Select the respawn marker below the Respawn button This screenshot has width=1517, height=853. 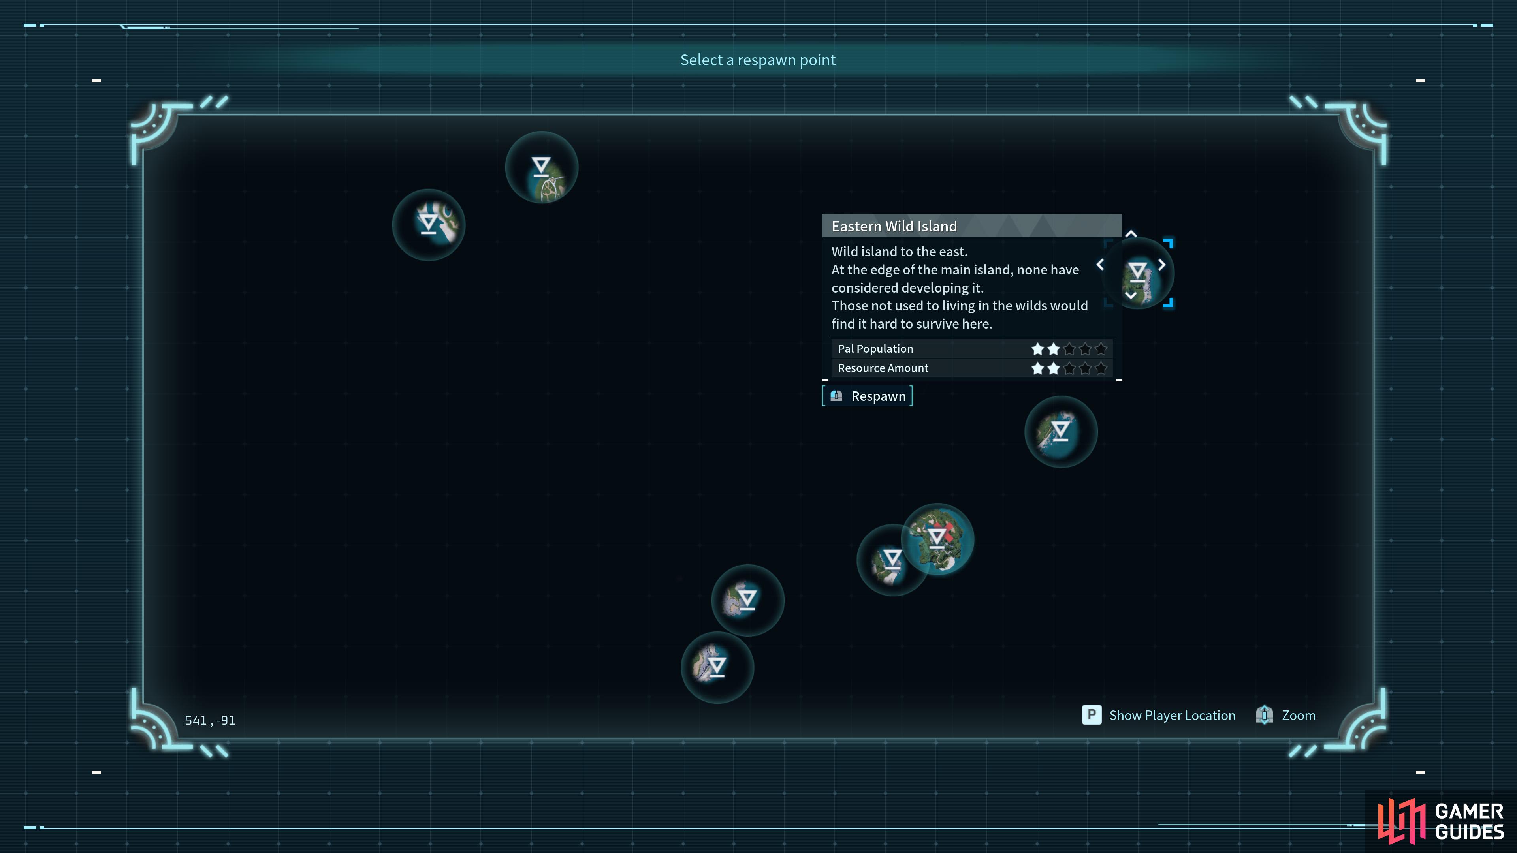pos(1061,432)
